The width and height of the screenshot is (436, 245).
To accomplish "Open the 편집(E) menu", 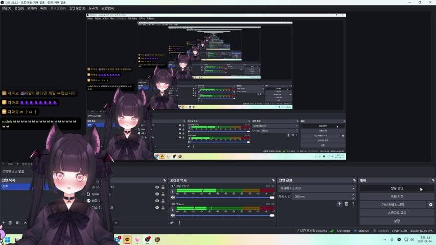I will [19, 8].
